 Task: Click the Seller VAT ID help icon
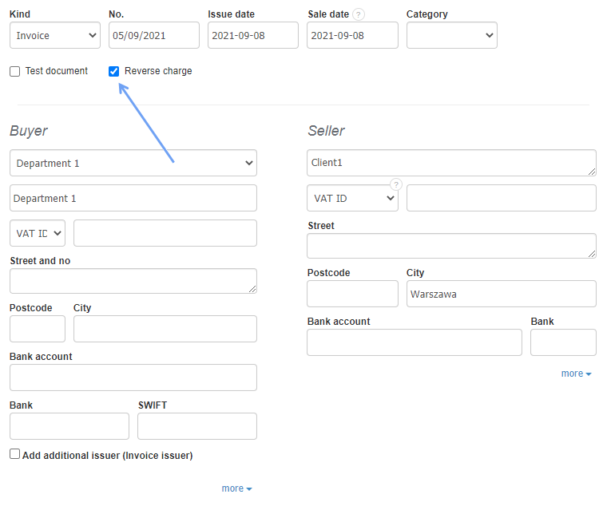[x=395, y=184]
